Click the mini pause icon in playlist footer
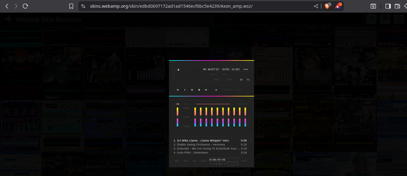This screenshot has height=176, width=407. click(x=216, y=164)
